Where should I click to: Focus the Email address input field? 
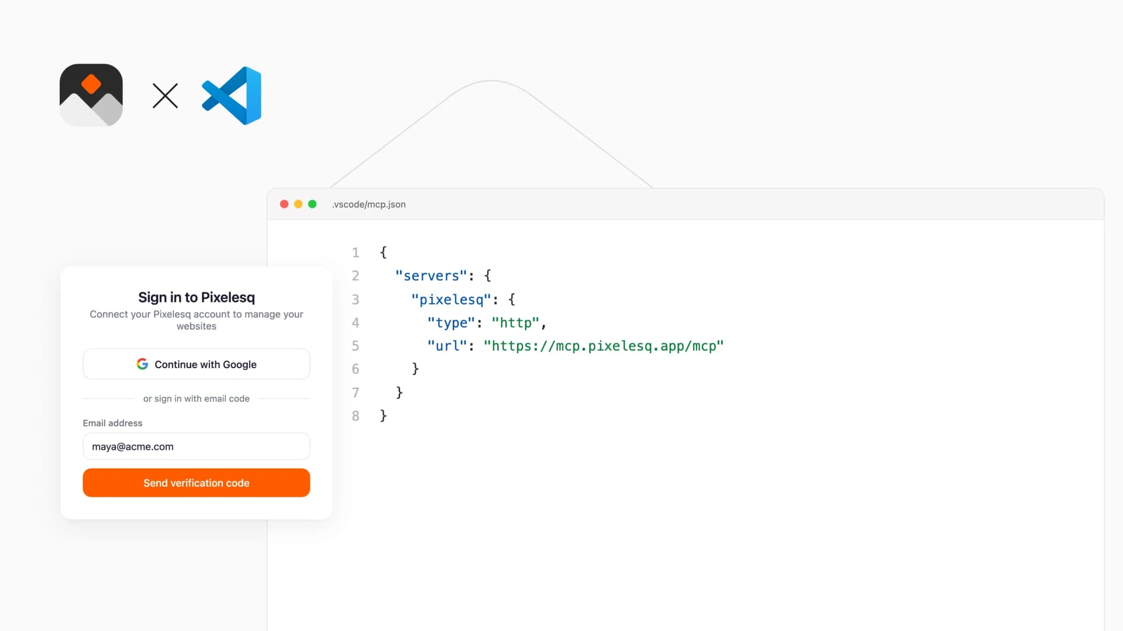[197, 446]
